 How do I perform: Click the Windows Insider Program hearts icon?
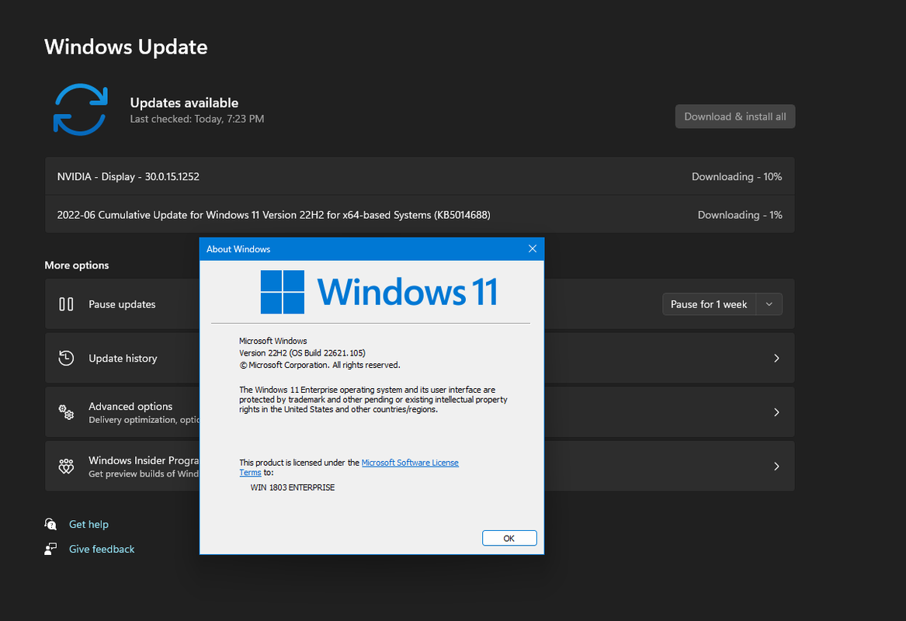[x=67, y=467]
